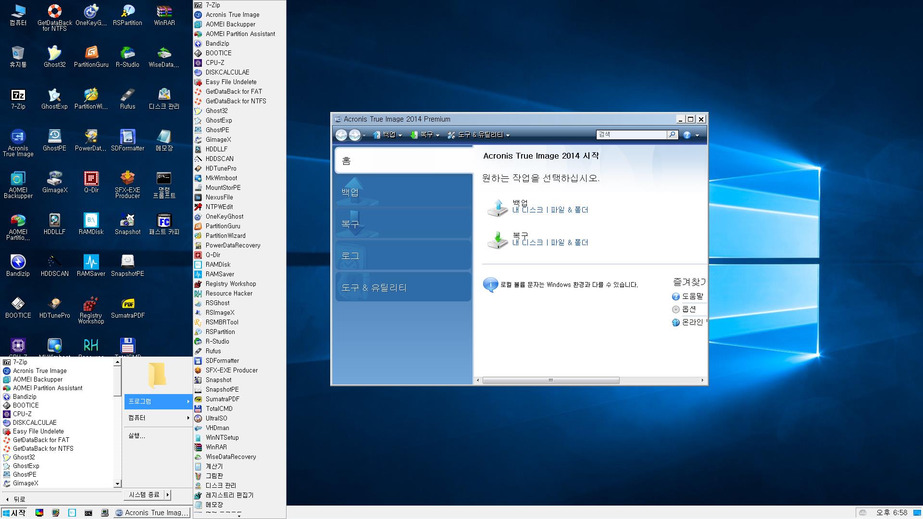Select the 복구 tab in Acronis sidebar
Image resolution: width=923 pixels, height=519 pixels.
(x=404, y=223)
